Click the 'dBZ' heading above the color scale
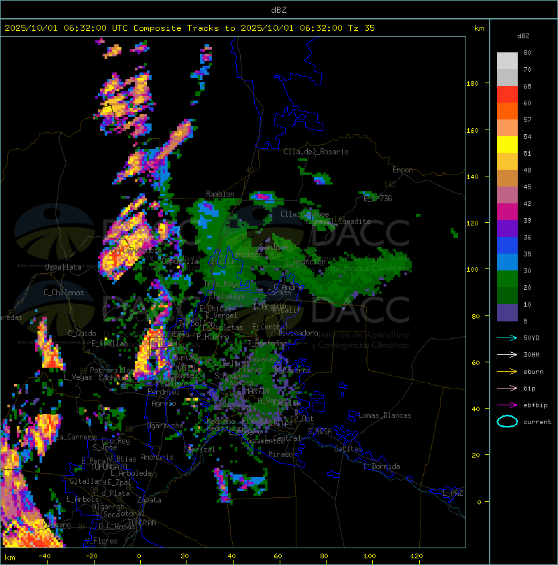 [x=523, y=36]
